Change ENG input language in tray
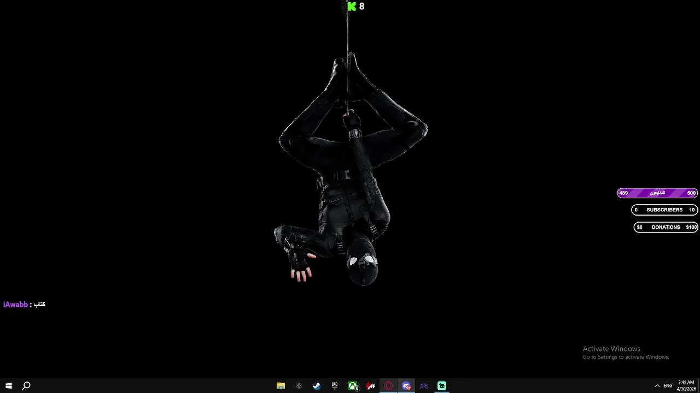Screen dimensions: 700x393 pos(668,385)
